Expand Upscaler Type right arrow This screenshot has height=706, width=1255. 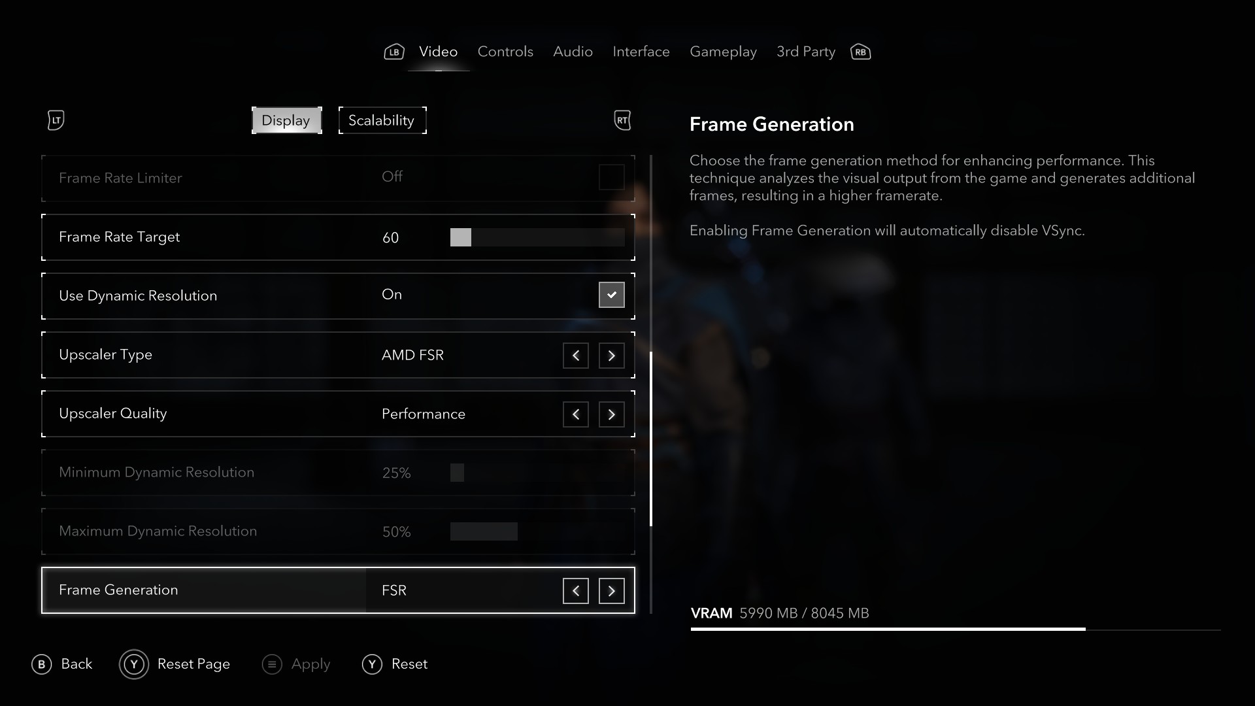(x=611, y=354)
